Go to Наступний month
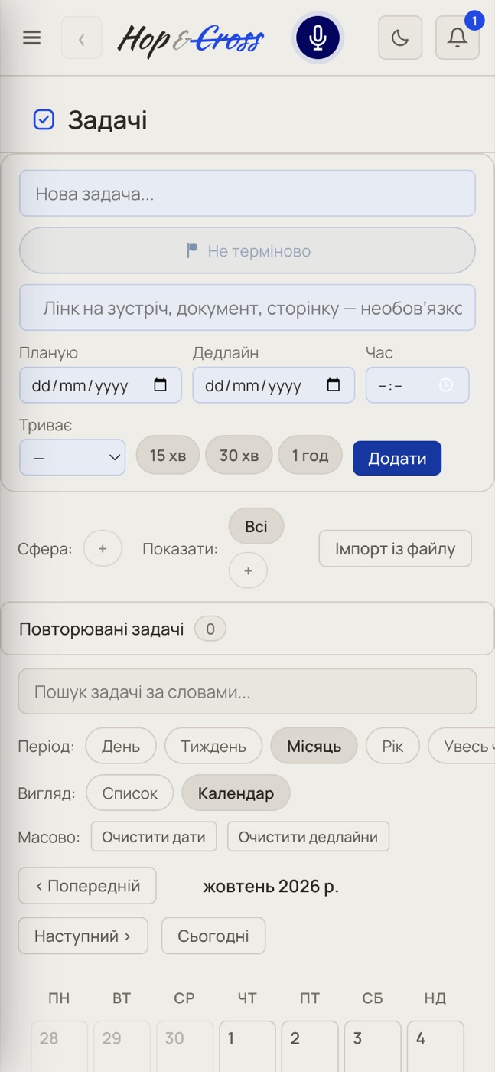 (83, 936)
